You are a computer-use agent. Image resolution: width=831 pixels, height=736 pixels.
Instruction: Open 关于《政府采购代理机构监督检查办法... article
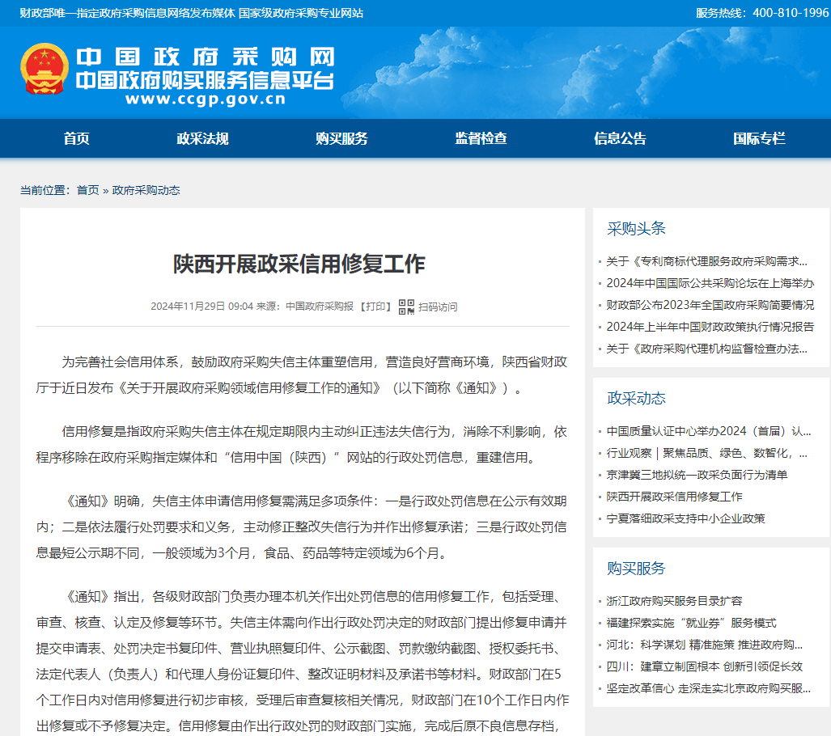707,349
